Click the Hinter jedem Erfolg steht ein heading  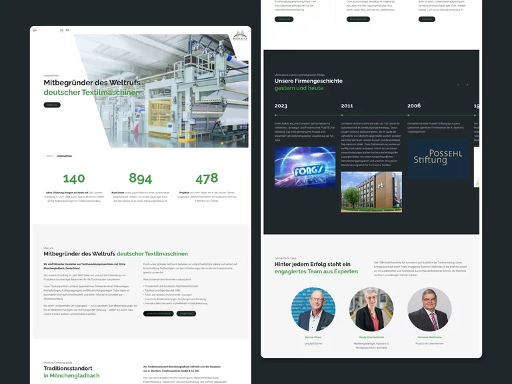[313, 264]
